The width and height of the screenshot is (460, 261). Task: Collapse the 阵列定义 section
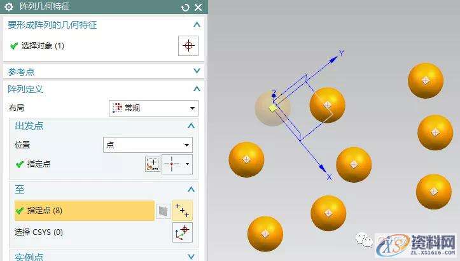click(x=197, y=89)
